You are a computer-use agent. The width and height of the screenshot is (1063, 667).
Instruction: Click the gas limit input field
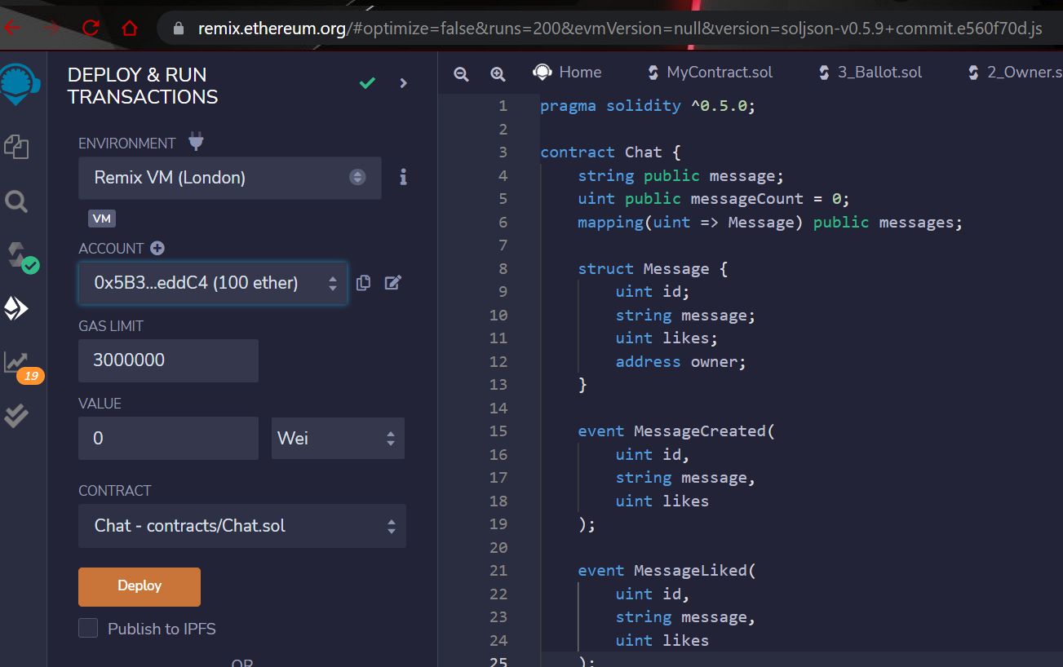click(168, 360)
